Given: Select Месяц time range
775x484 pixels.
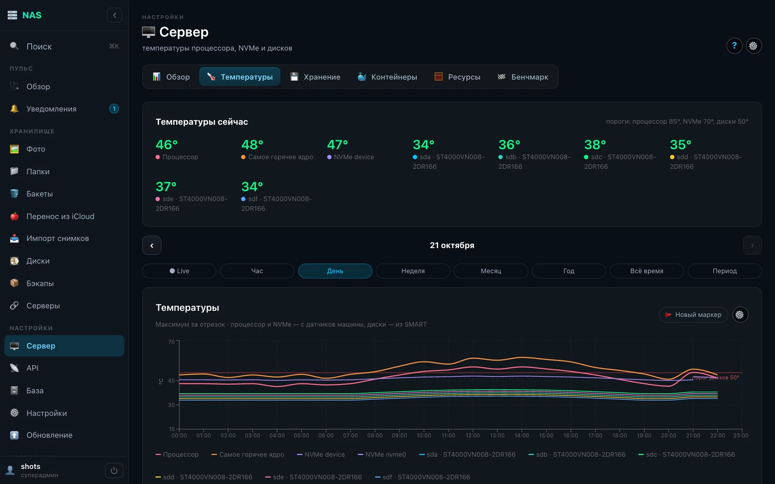Looking at the screenshot, I should coord(491,271).
